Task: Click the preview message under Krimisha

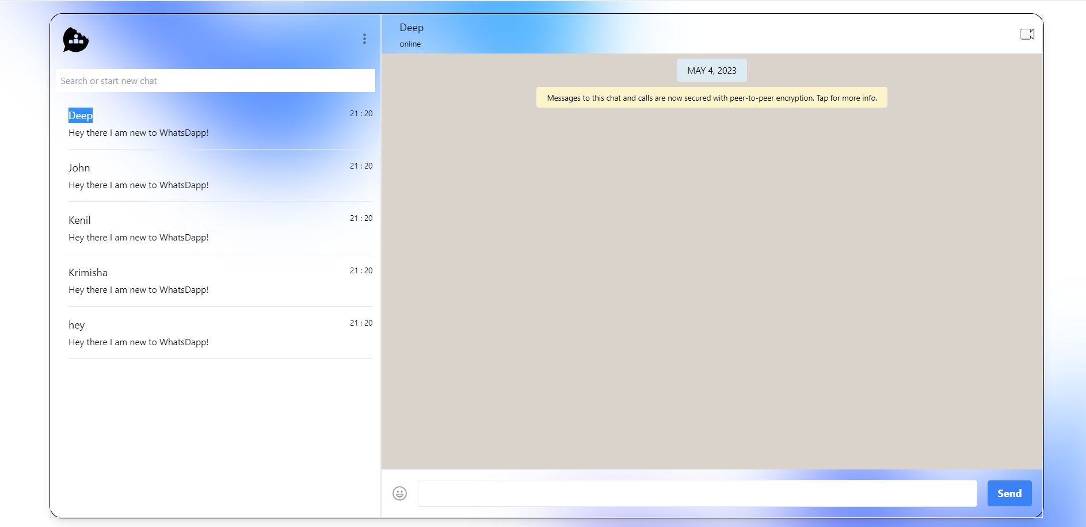Action: [x=139, y=290]
